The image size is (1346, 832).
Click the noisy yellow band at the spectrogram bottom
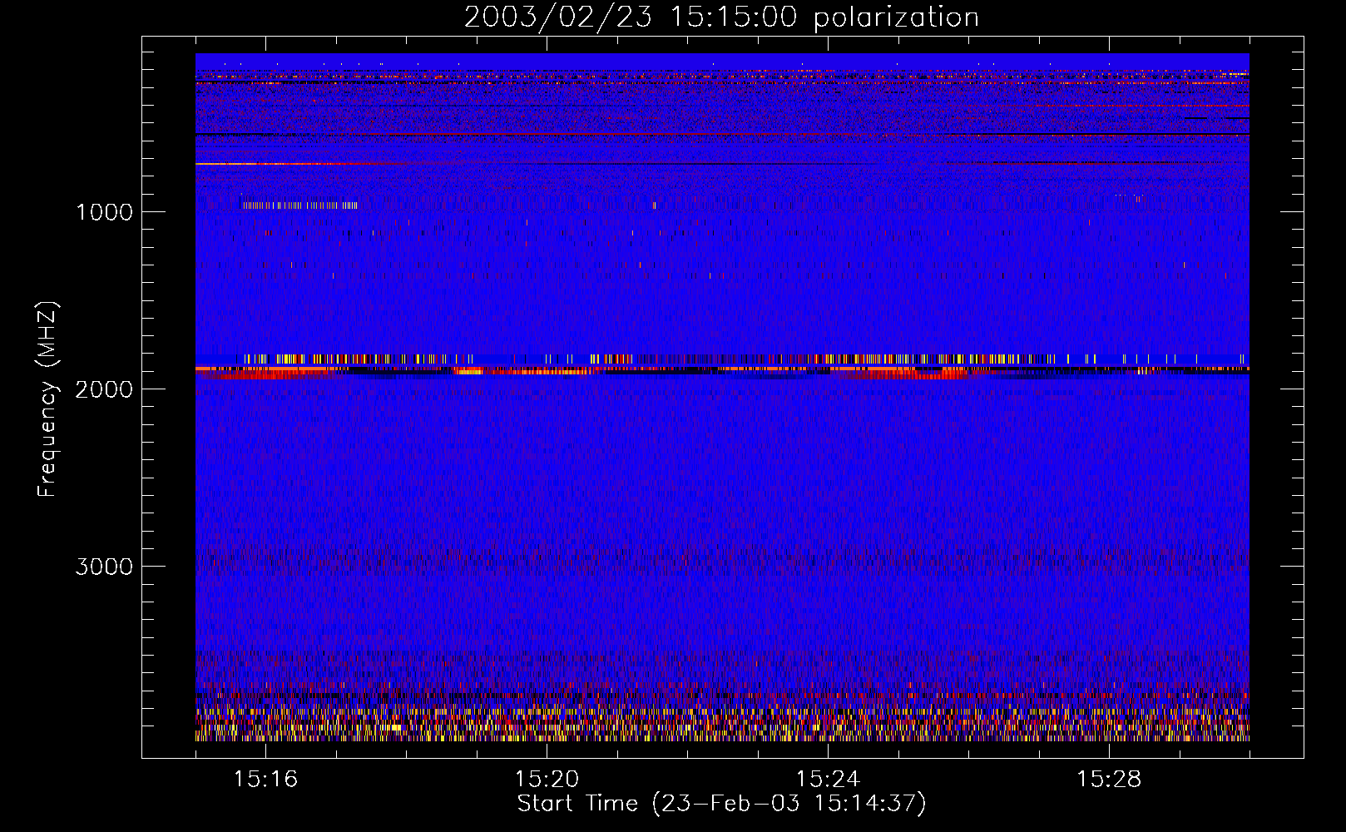(722, 724)
